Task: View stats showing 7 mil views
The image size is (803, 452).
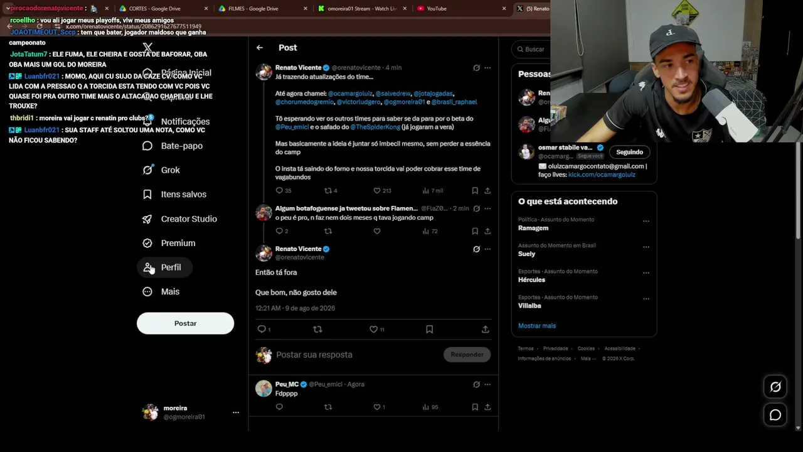Action: tap(433, 190)
